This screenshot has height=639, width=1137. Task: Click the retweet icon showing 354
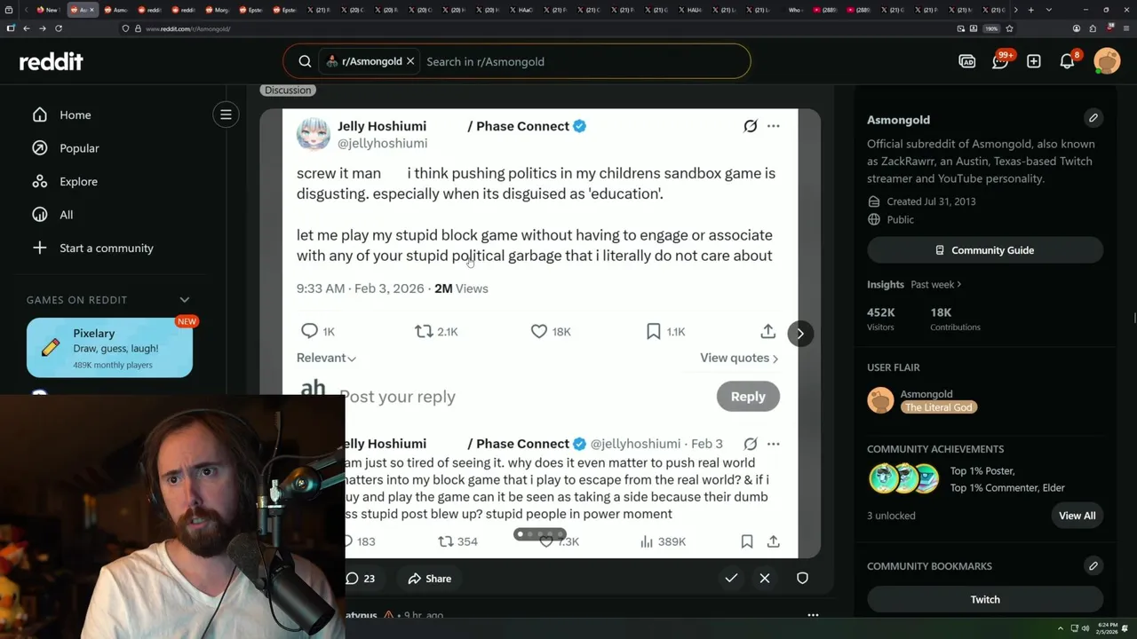pyautogui.click(x=446, y=541)
